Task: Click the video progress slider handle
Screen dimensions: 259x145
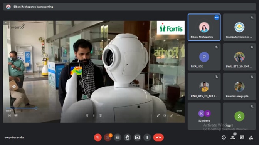Action: point(36,108)
